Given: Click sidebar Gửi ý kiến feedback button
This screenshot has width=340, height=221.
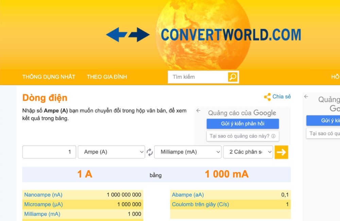Looking at the screenshot, I should tap(323, 121).
